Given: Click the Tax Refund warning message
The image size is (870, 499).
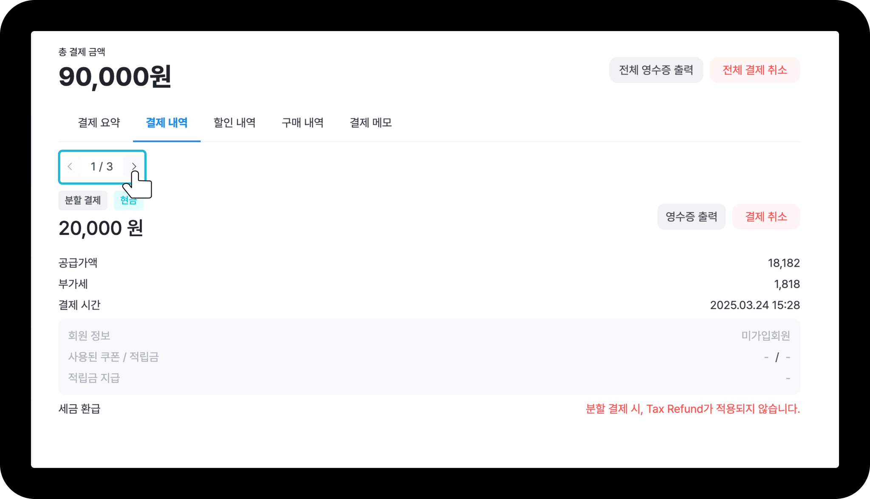Looking at the screenshot, I should point(692,409).
